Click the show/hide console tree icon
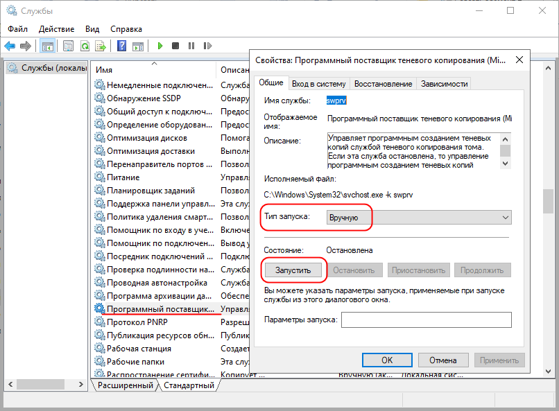Image resolution: width=559 pixels, height=411 pixels. 48,46
